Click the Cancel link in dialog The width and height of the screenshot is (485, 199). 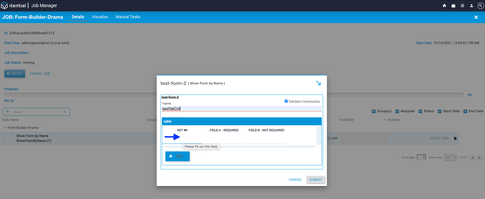tap(295, 179)
